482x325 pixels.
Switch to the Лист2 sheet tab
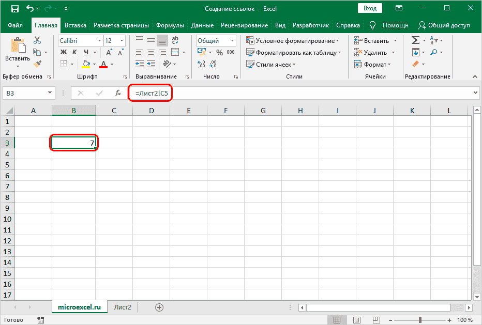123,307
